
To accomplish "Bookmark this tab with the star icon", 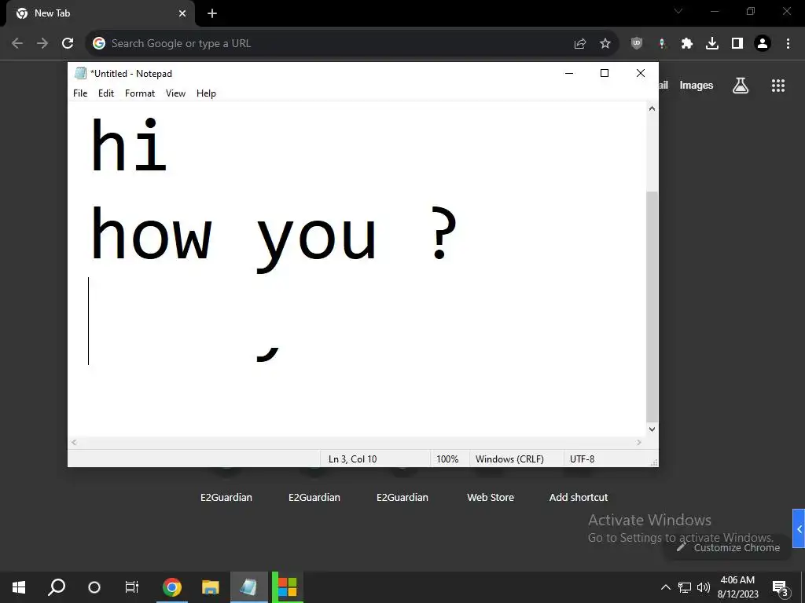I will coord(605,44).
